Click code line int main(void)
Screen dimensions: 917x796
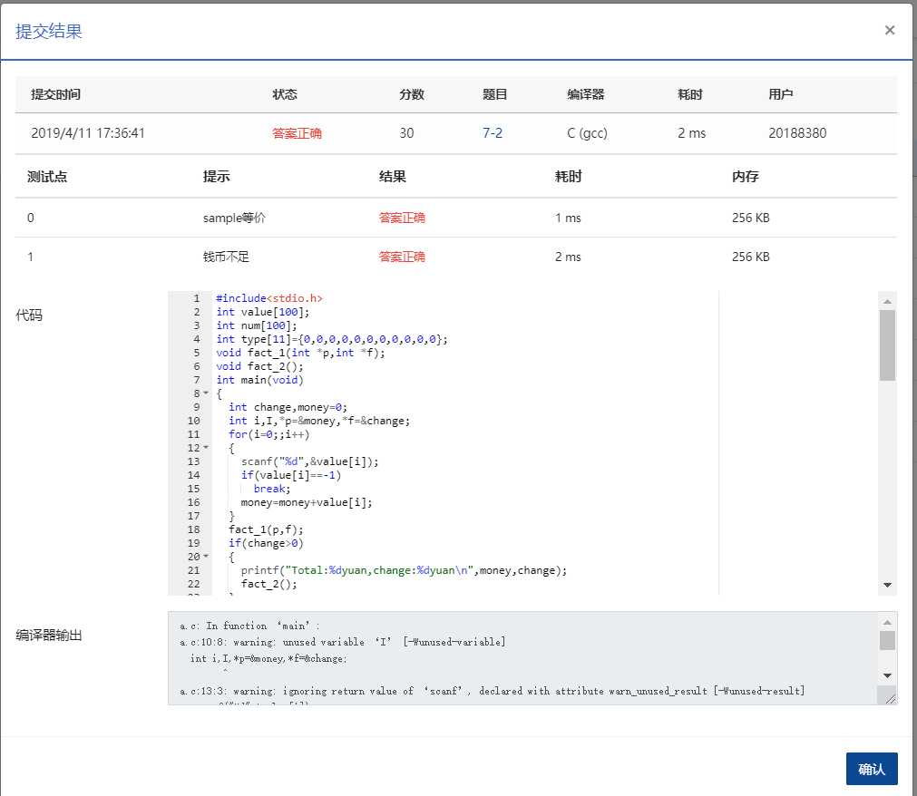click(259, 380)
